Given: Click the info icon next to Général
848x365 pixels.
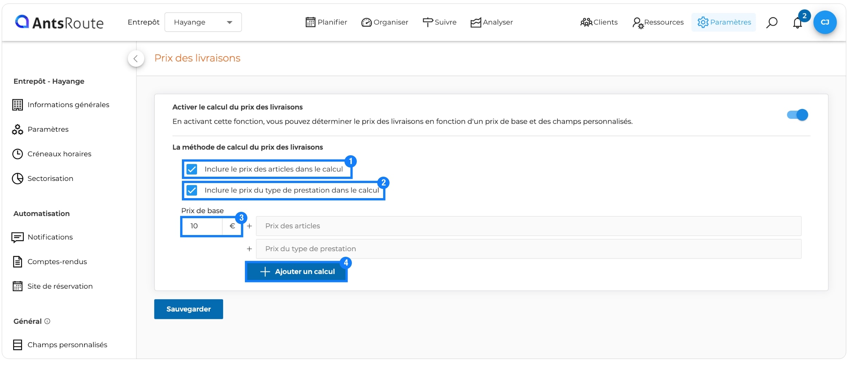Looking at the screenshot, I should click(x=47, y=321).
